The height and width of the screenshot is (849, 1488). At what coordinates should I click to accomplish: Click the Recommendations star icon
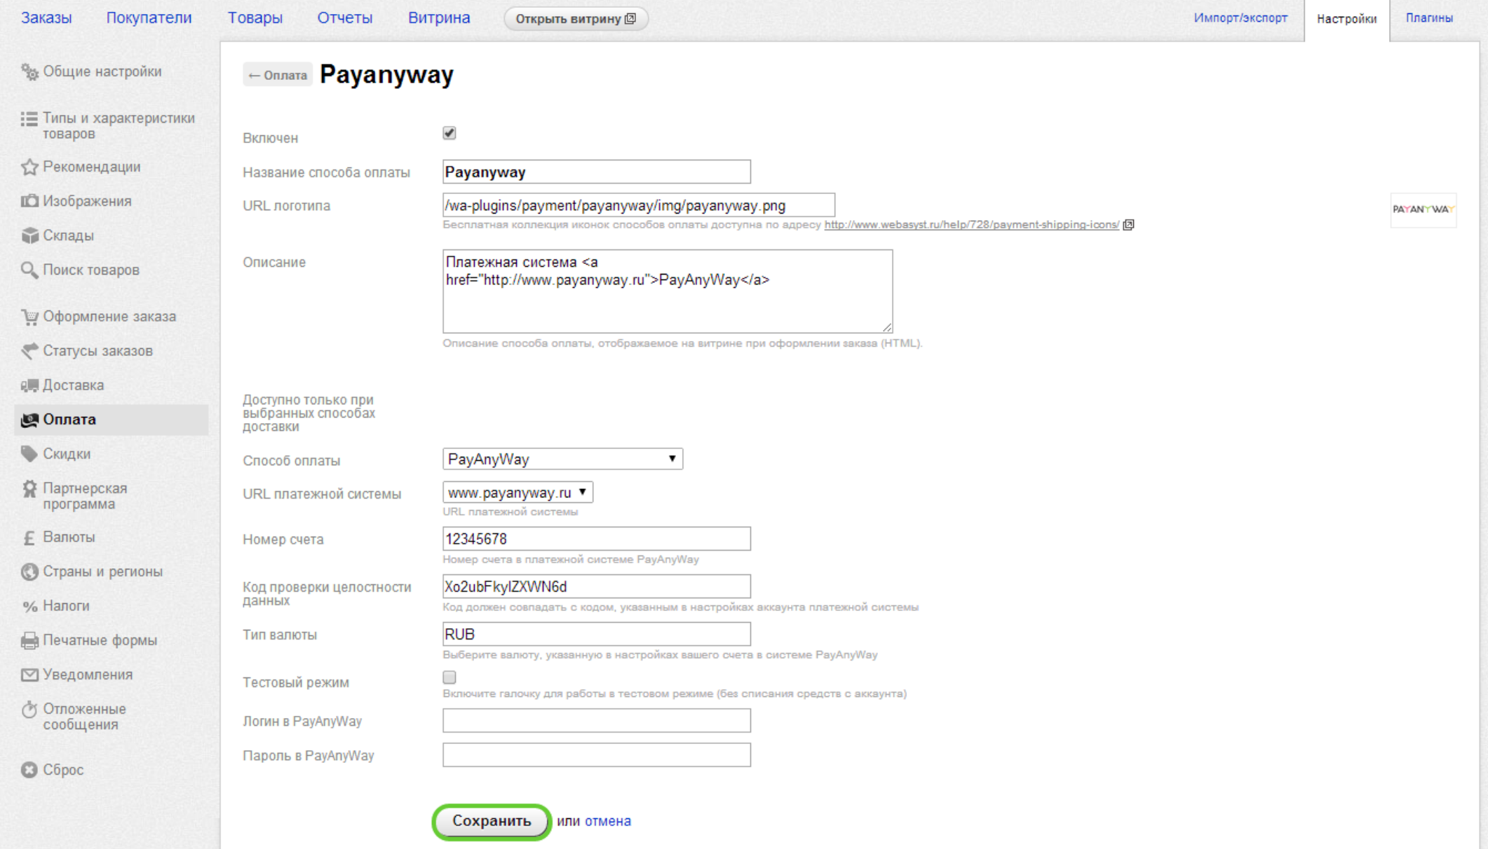tap(29, 167)
